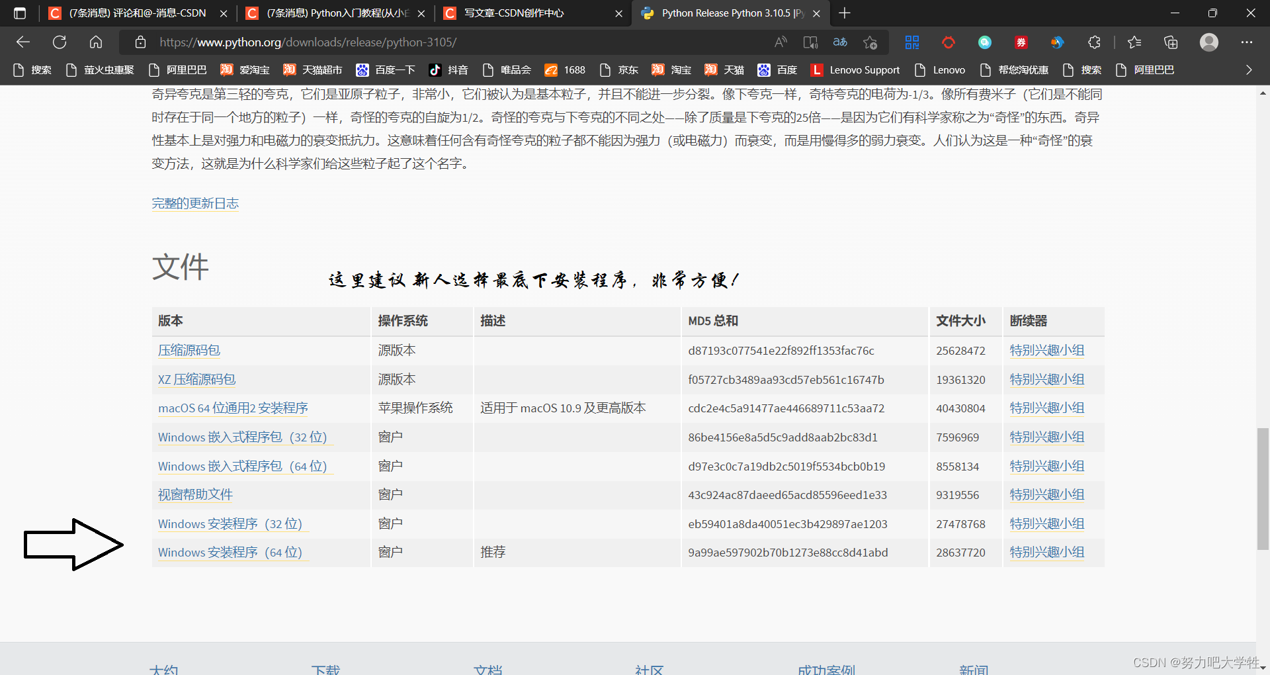Screen dimensions: 1270x675
Task: Open the browser home page icon
Action: click(x=96, y=42)
